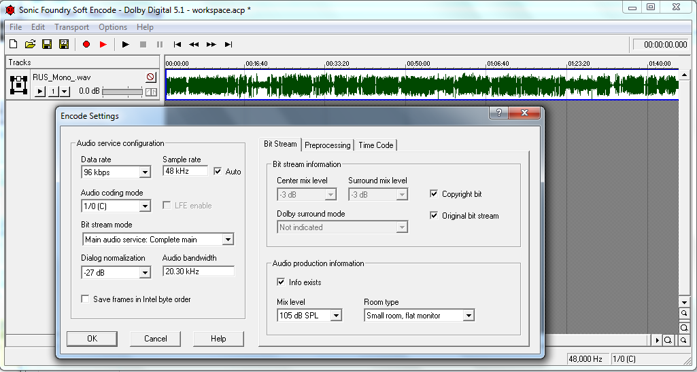Click the horizontal scrollbar right arrow
Viewport: 697px width, 372px height.
point(657,341)
